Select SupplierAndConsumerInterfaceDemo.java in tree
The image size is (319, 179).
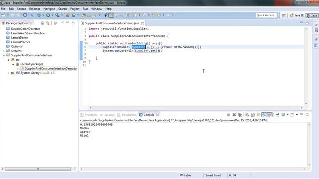click(x=51, y=69)
